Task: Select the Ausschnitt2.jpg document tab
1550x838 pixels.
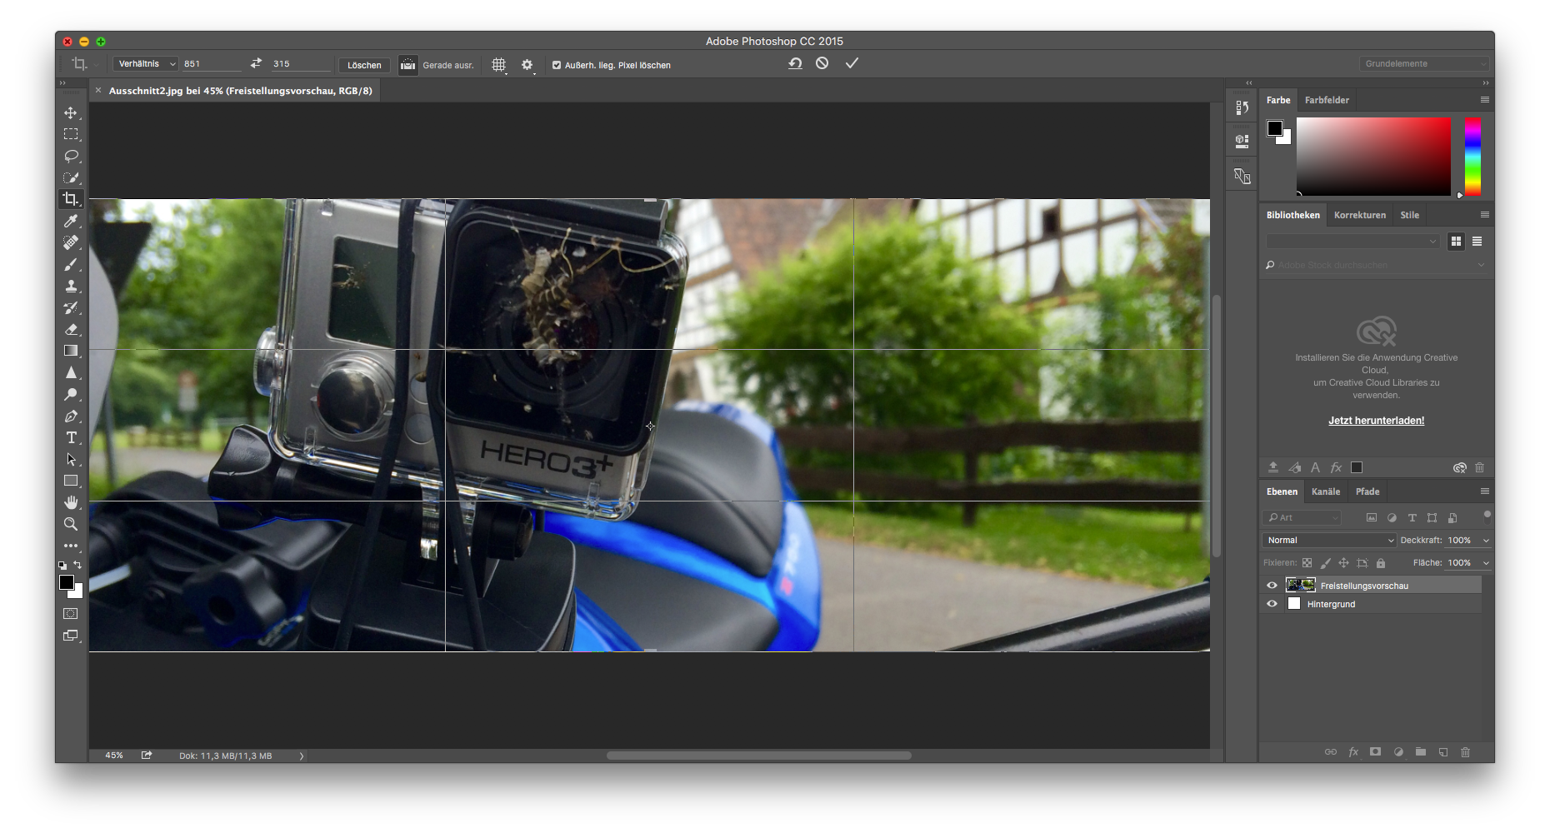Action: pyautogui.click(x=241, y=91)
